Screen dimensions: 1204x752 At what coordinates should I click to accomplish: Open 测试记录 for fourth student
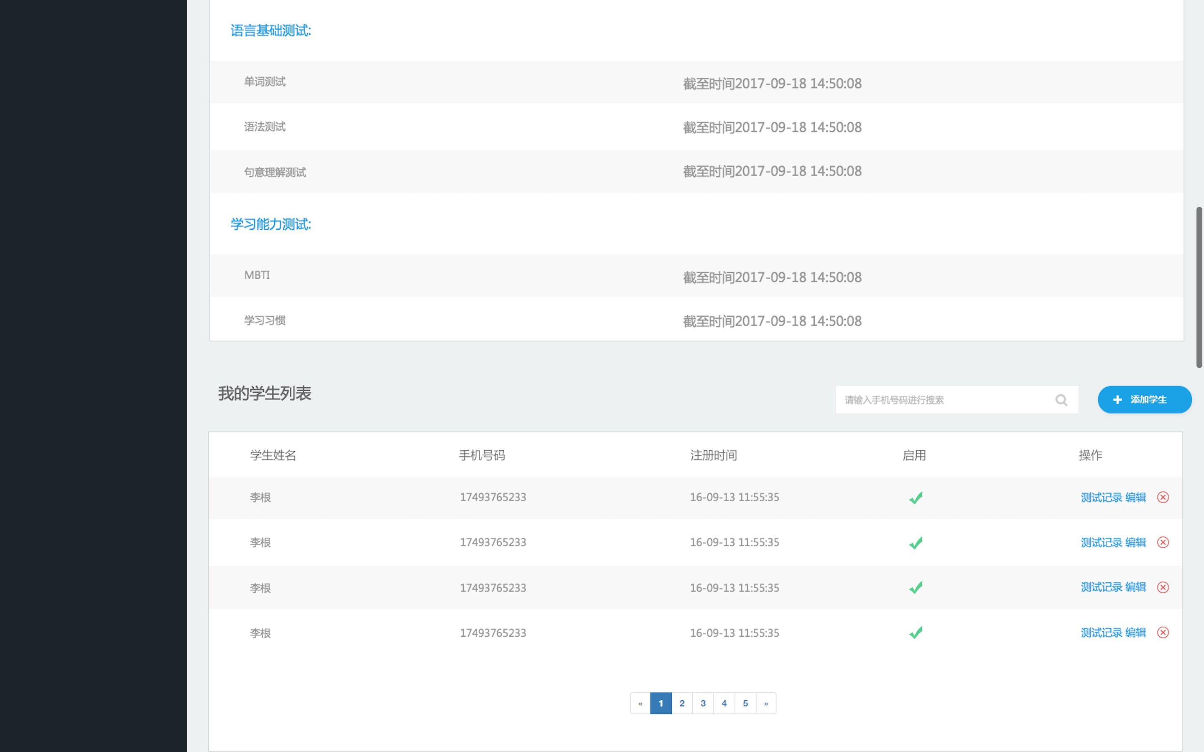click(x=1101, y=633)
